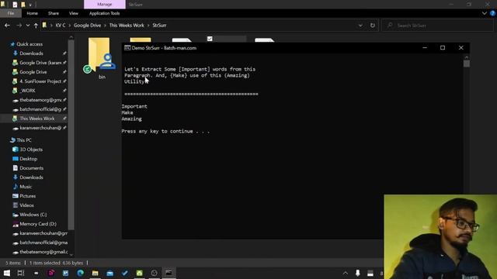Click the Explorer forward navigation arrow
This screenshot has width=497, height=279.
click(x=19, y=26)
